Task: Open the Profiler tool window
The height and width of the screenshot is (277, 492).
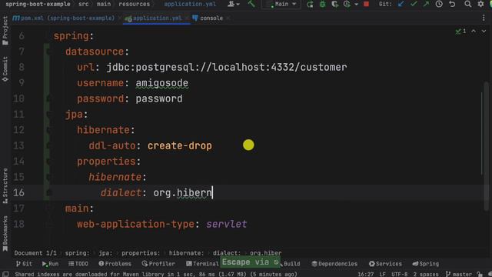Action: click(158, 264)
